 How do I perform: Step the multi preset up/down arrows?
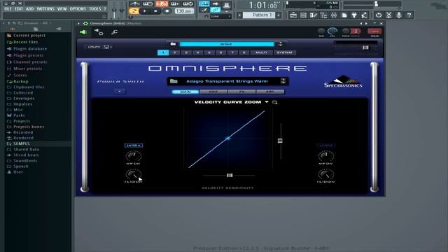click(x=280, y=44)
